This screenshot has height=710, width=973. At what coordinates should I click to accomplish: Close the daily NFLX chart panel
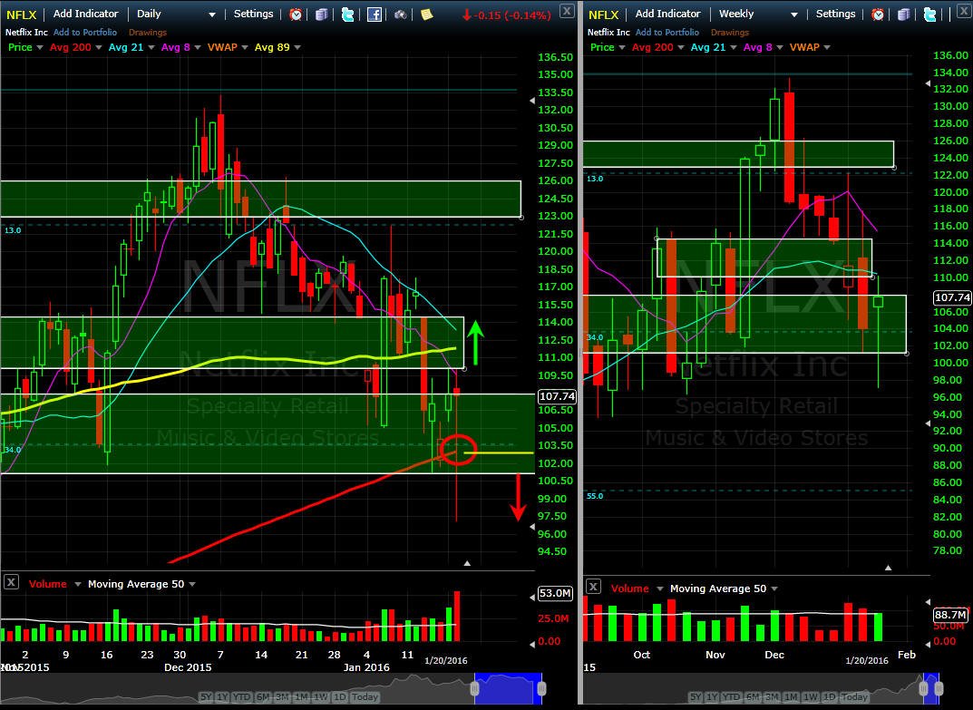pyautogui.click(x=566, y=10)
